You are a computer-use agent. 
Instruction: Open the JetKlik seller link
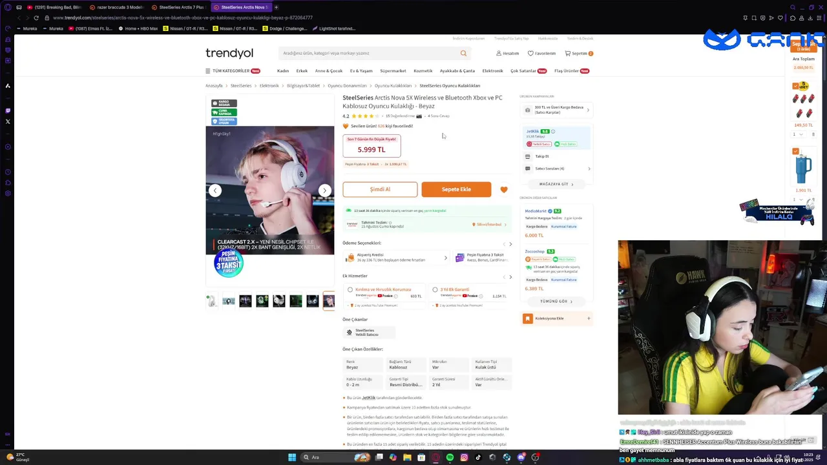pyautogui.click(x=532, y=131)
